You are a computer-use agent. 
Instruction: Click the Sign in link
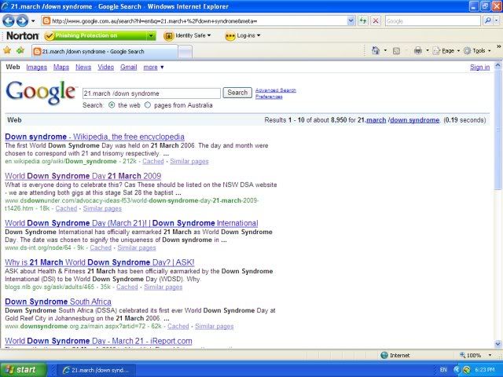click(480, 68)
